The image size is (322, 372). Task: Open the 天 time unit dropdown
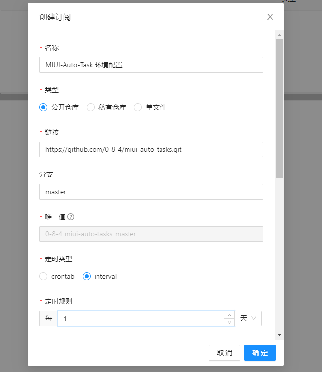(x=248, y=318)
